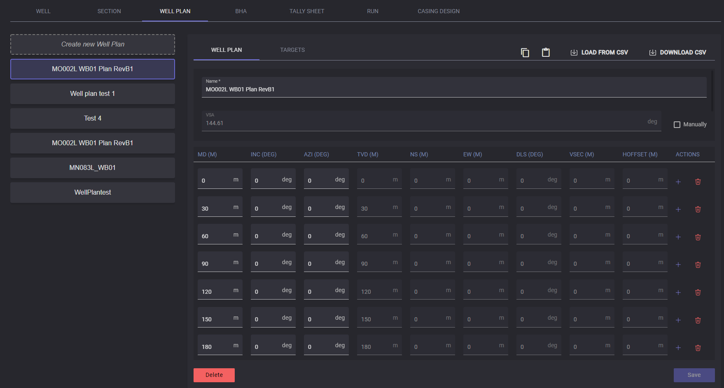
Task: Click the red Delete button
Action: pos(214,375)
